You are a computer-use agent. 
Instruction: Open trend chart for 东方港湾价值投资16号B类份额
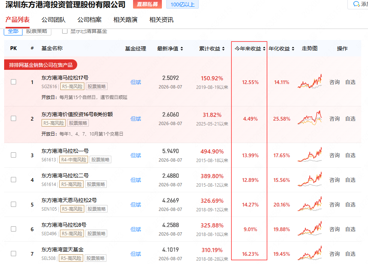click(x=310, y=118)
